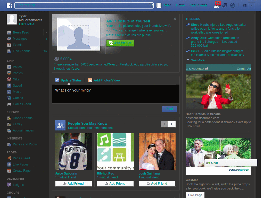This screenshot has height=198, width=264.
Task: Open Family friends list
Action: click(x=18, y=124)
